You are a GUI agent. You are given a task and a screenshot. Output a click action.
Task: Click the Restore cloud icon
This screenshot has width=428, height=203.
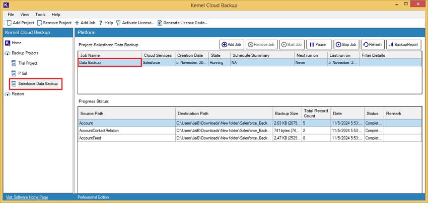point(8,94)
